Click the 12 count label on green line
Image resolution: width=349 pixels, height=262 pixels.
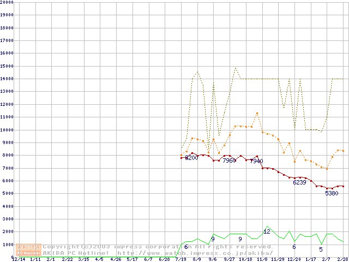(267, 231)
